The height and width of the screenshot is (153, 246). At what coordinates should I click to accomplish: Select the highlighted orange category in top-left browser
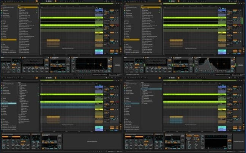click(8, 39)
